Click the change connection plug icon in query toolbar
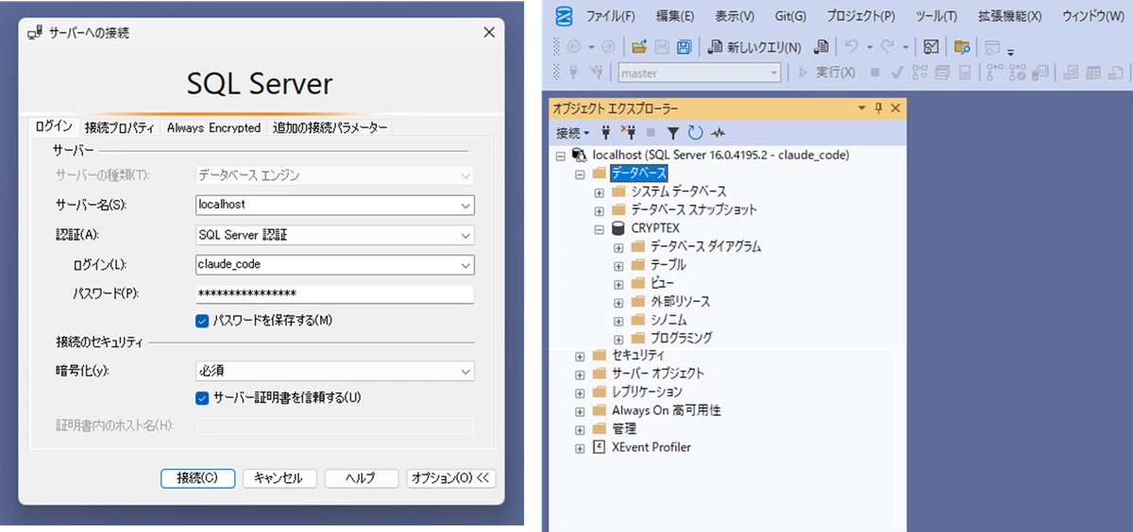 point(596,73)
